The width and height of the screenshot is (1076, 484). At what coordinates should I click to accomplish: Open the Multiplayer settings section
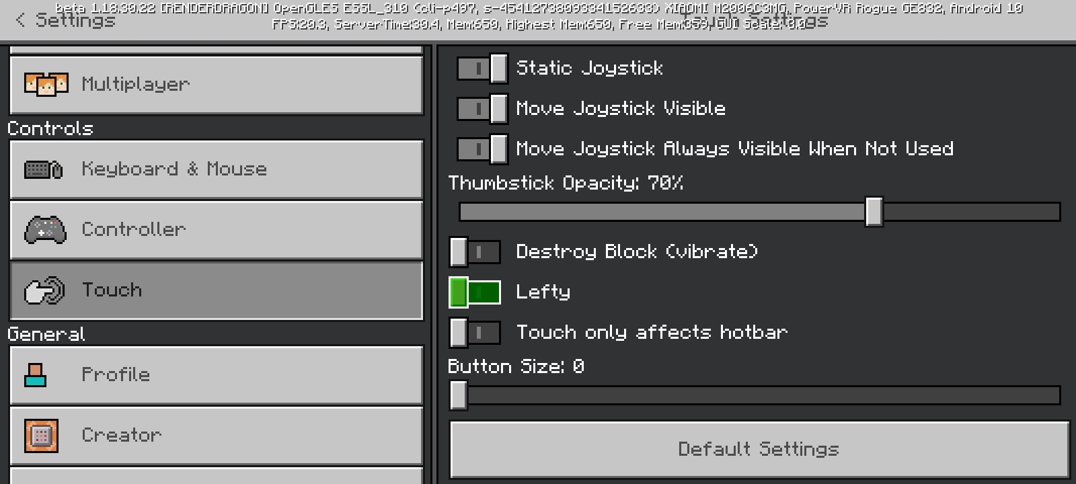[x=217, y=85]
